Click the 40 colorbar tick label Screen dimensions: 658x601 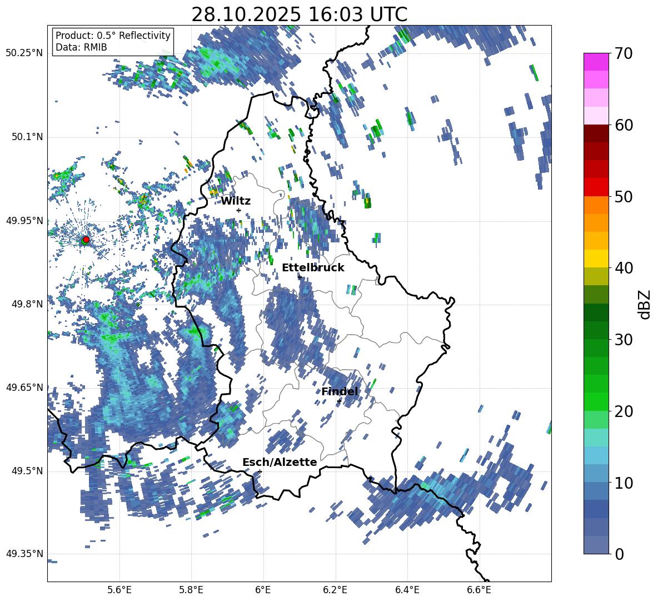pos(624,268)
